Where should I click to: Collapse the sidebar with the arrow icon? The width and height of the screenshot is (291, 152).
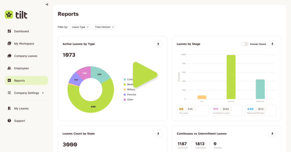pos(47,4)
